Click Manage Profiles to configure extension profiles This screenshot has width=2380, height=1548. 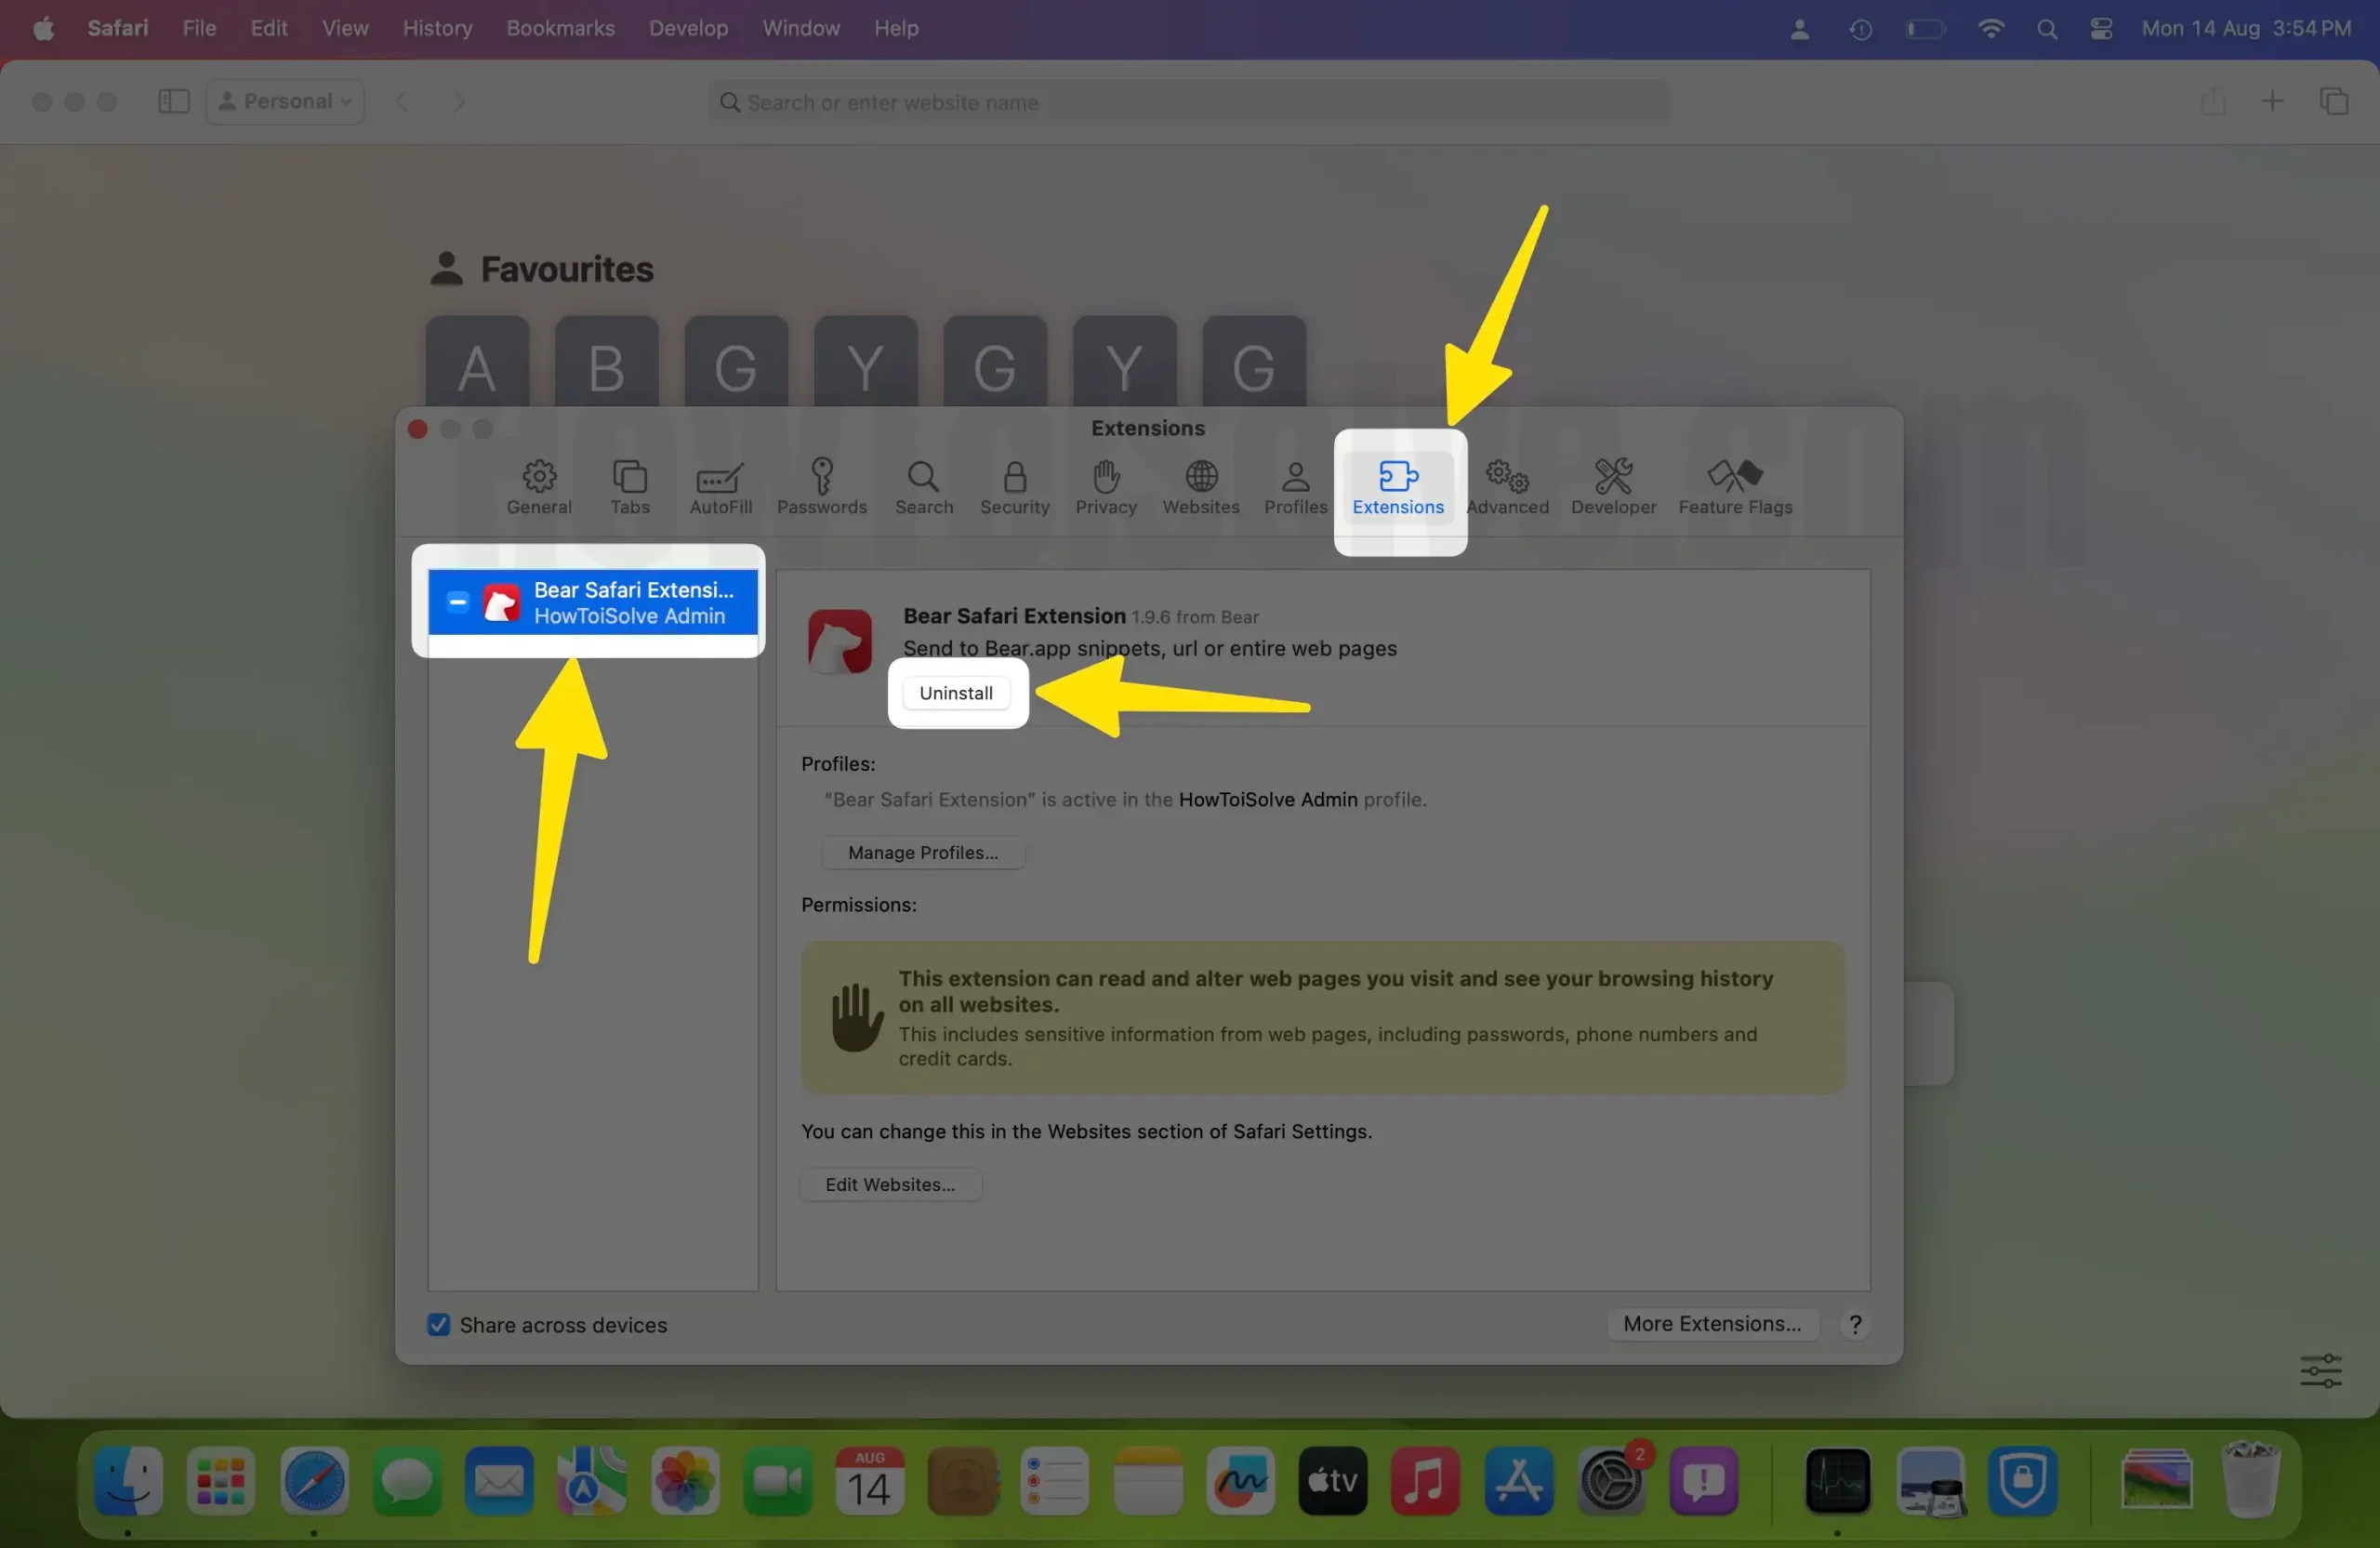921,852
